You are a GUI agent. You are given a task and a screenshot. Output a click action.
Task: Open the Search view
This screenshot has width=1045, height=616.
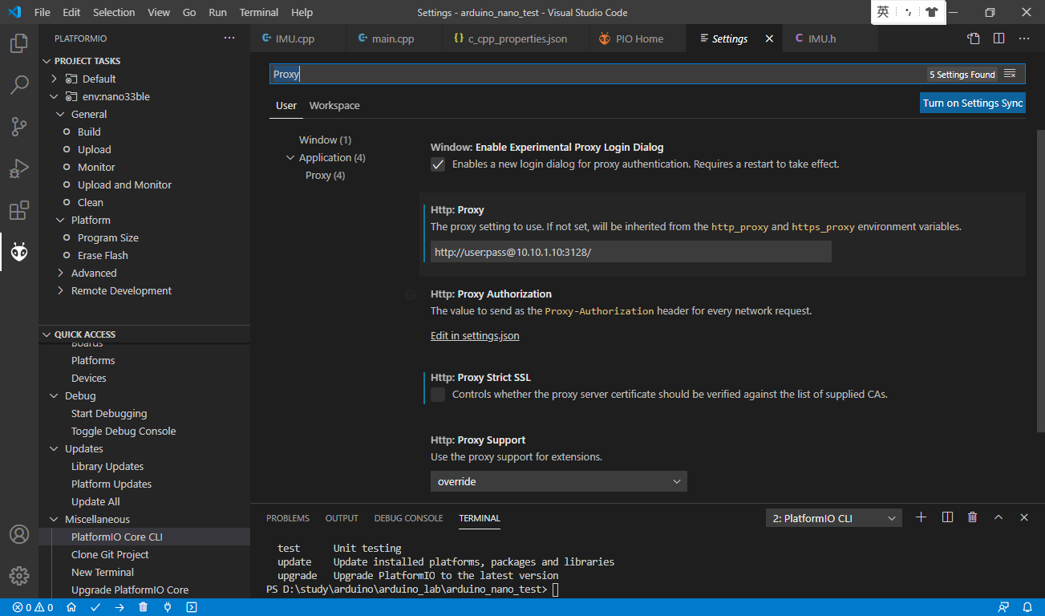[x=19, y=85]
